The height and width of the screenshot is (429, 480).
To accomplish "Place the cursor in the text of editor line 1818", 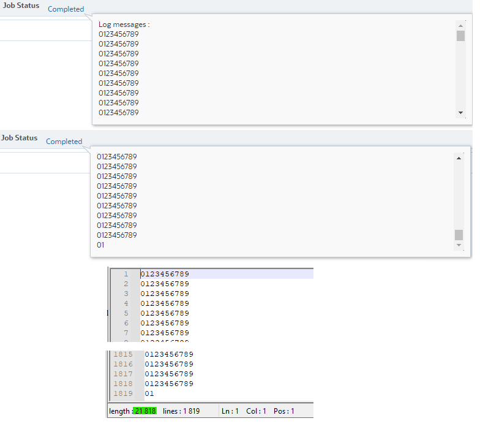I will 169,384.
